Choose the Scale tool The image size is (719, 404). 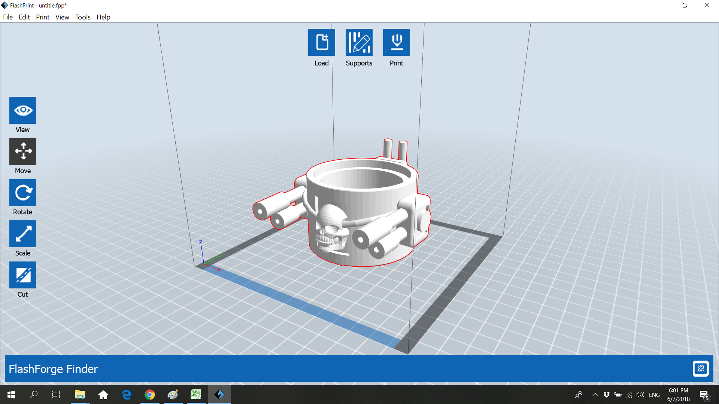pos(23,234)
